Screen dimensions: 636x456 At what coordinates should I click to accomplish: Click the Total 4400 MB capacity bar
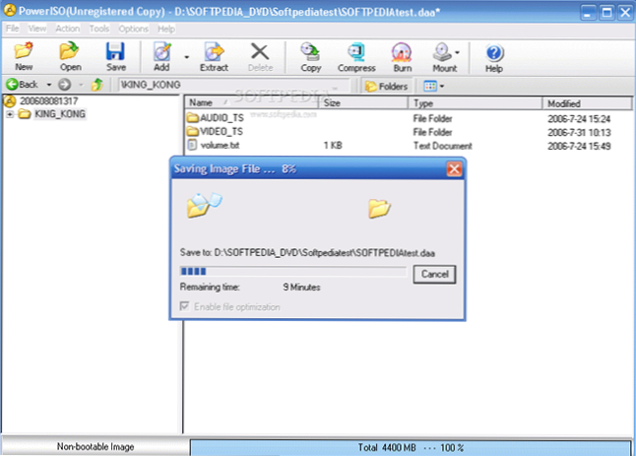[x=411, y=448]
